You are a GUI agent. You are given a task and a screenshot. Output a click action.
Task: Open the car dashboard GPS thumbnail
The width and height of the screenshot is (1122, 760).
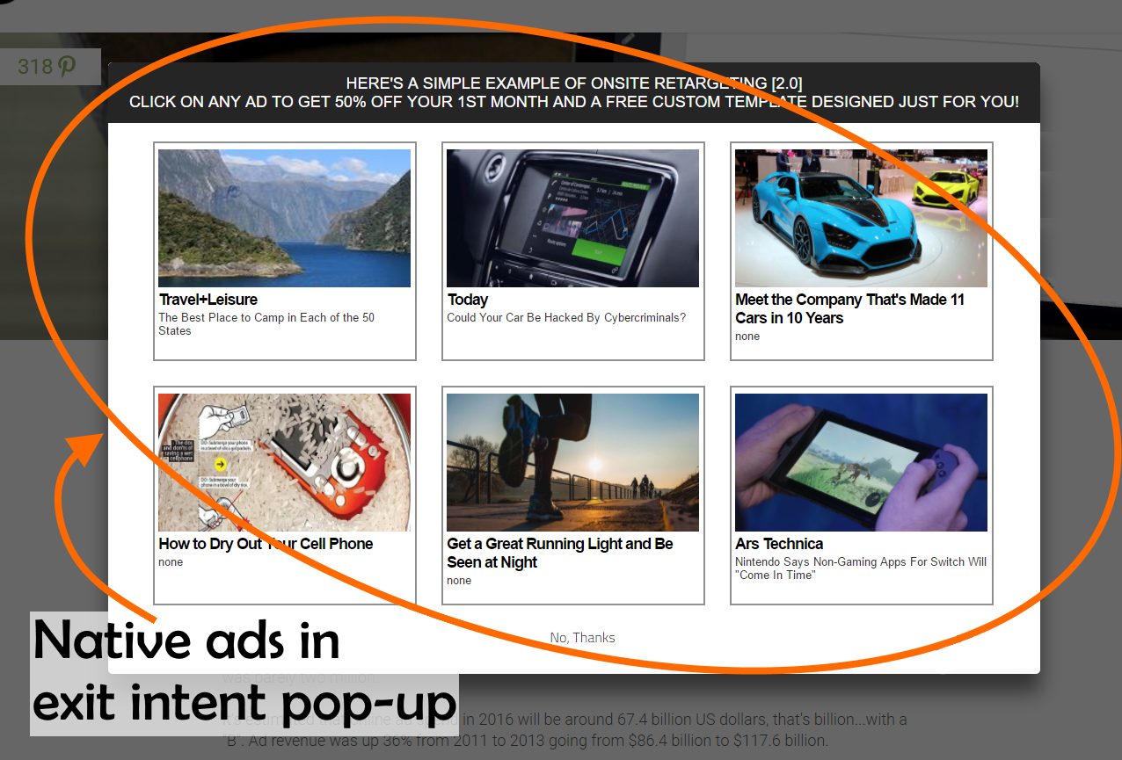572,218
